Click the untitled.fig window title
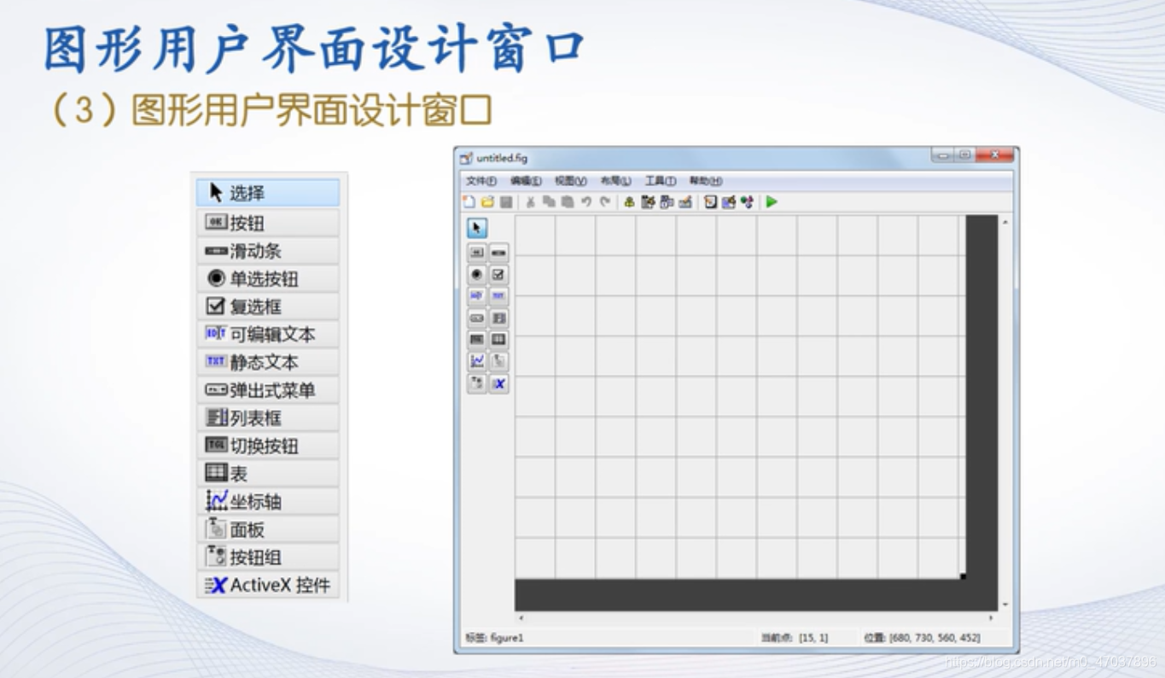This screenshot has width=1165, height=678. 502,158
